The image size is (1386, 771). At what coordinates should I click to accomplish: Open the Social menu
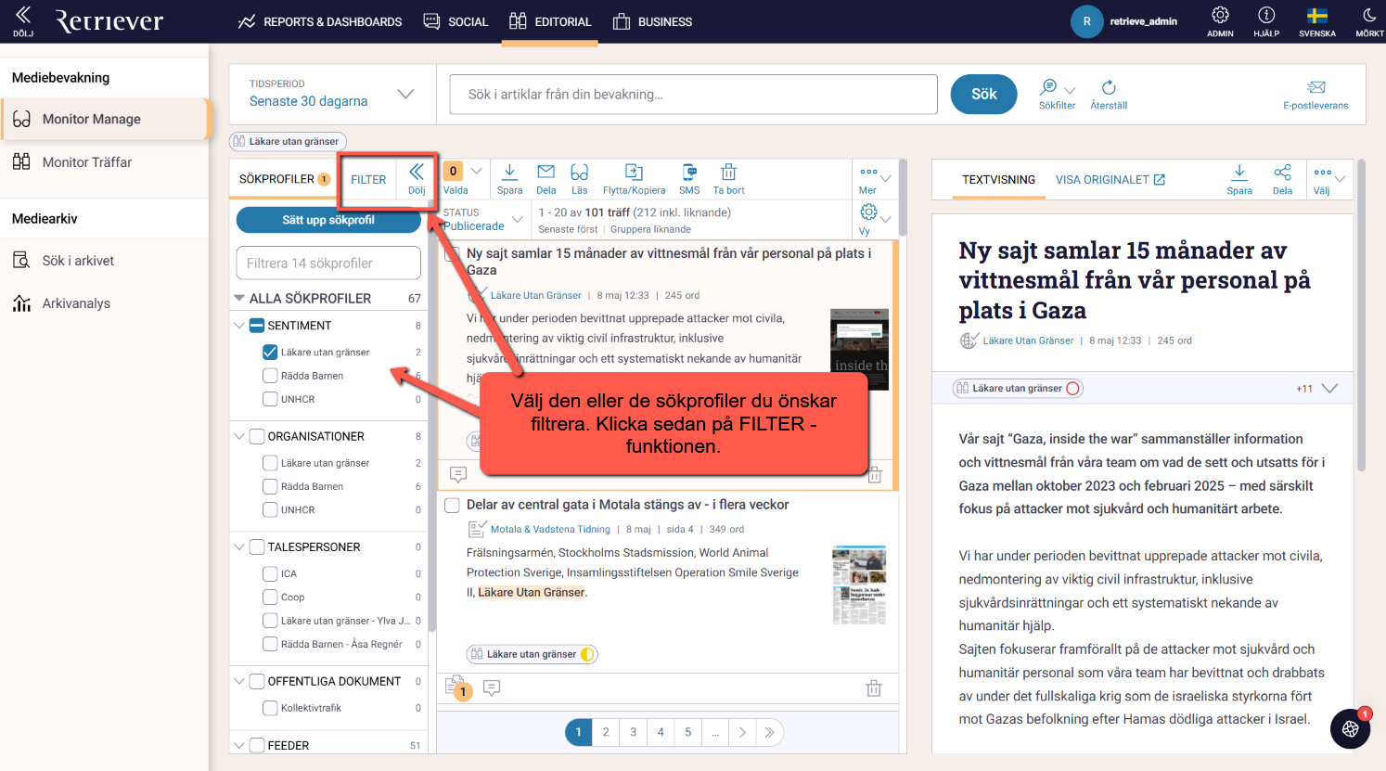456,21
